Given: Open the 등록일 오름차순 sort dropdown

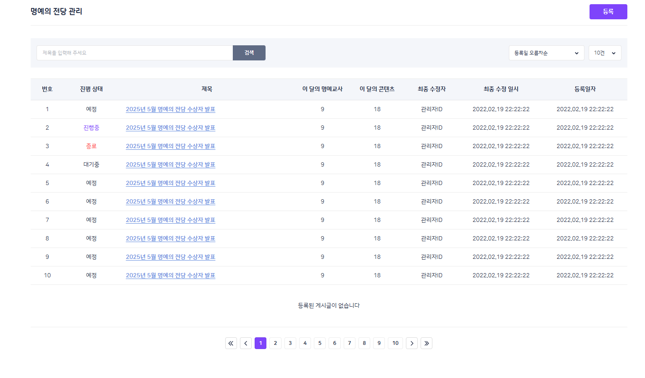Looking at the screenshot, I should [x=546, y=53].
